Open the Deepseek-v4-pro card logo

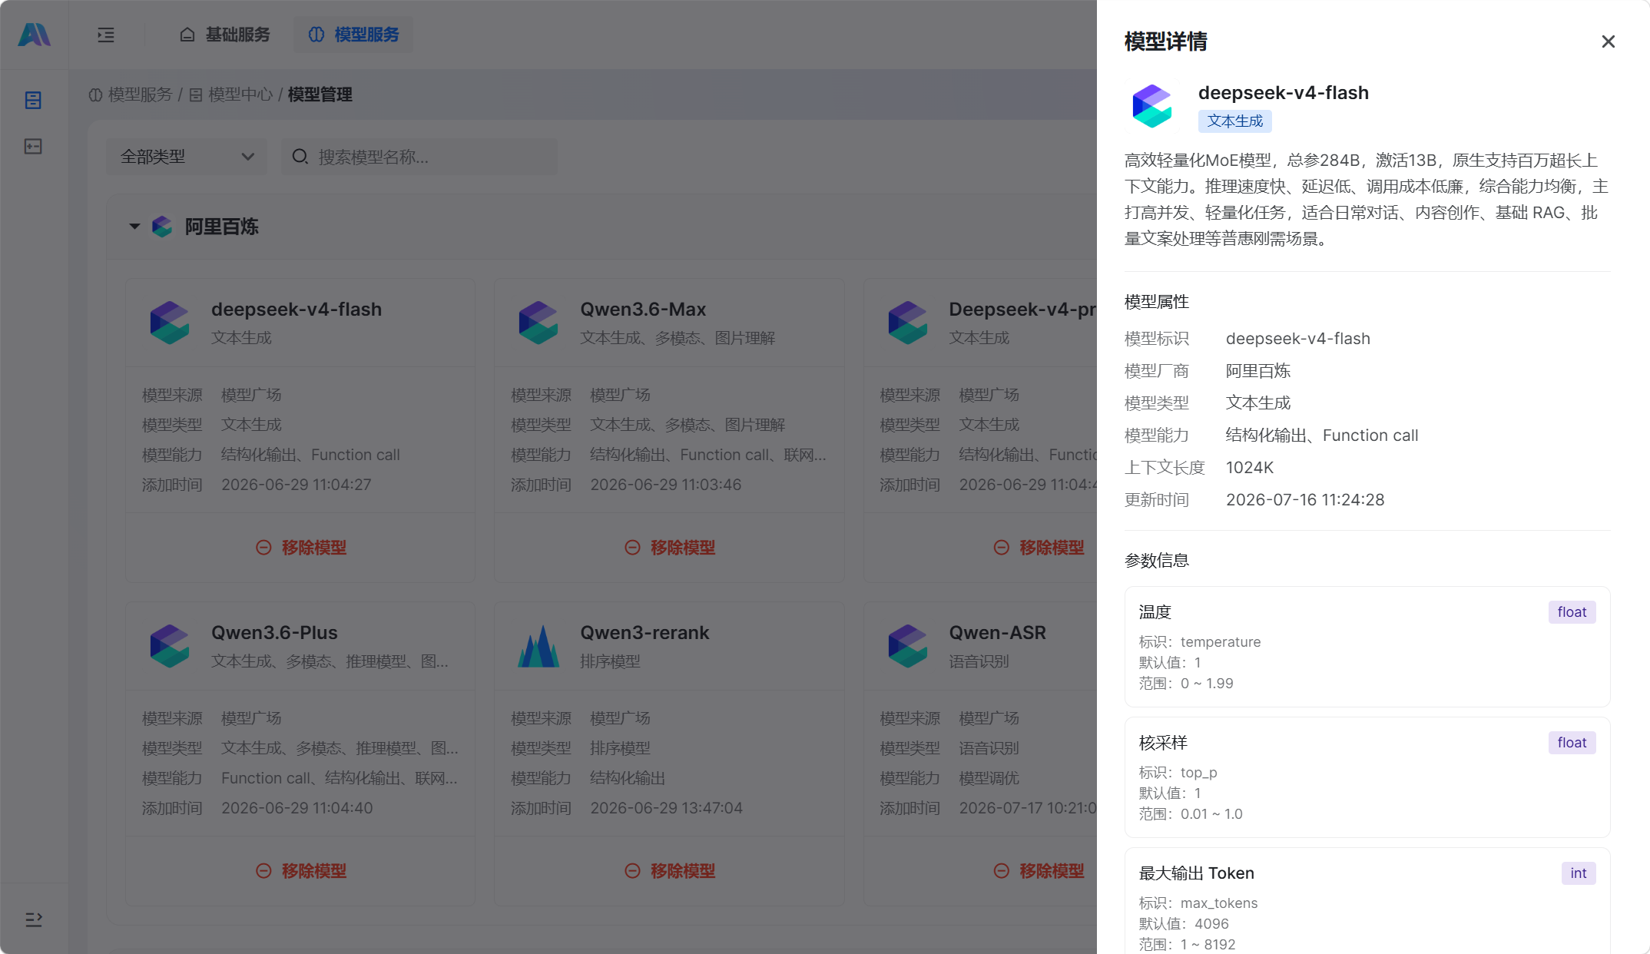907,323
